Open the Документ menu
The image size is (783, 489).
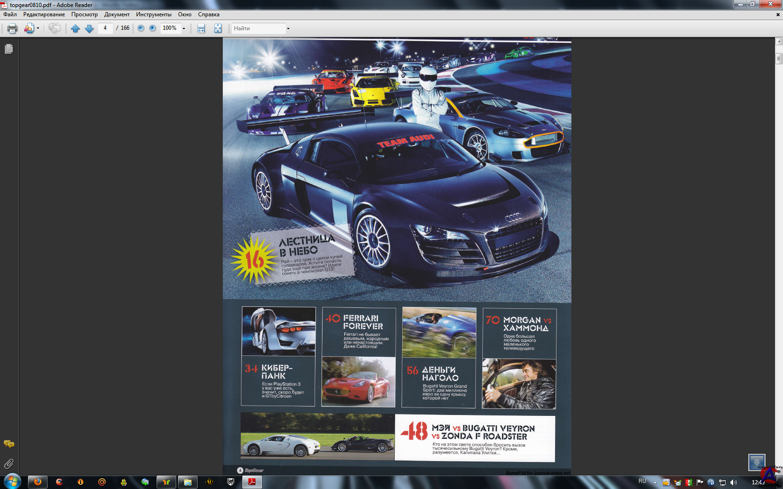click(117, 14)
